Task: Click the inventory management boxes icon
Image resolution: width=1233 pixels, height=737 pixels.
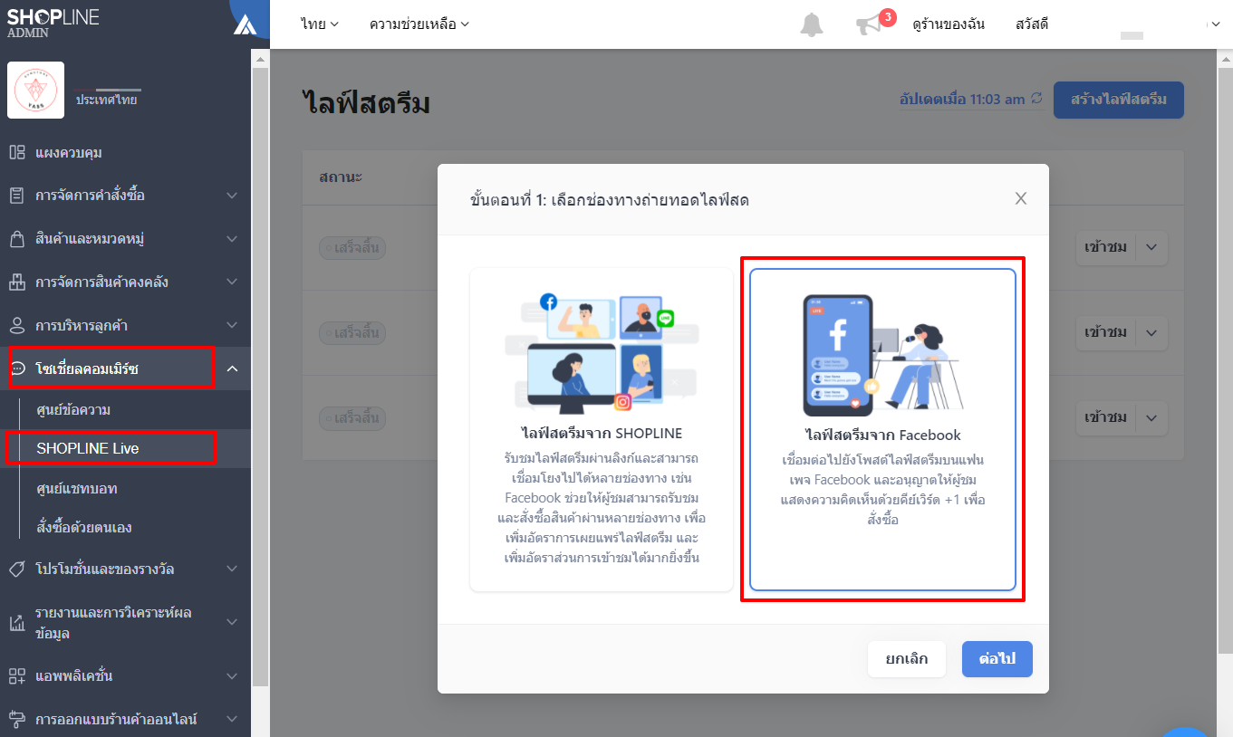Action: [x=16, y=282]
